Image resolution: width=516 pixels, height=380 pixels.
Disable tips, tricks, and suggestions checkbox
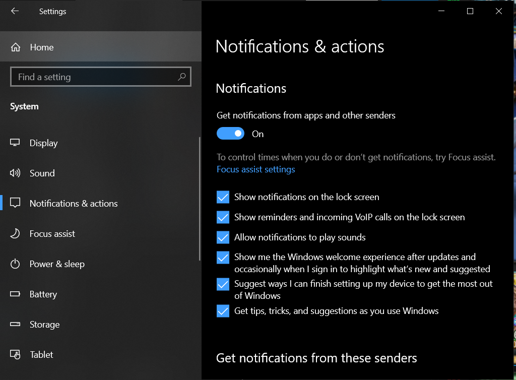(x=223, y=311)
